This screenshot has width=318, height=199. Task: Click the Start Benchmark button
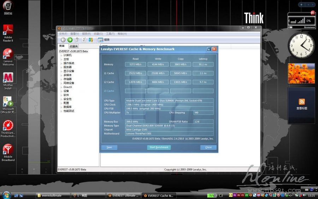point(159,147)
